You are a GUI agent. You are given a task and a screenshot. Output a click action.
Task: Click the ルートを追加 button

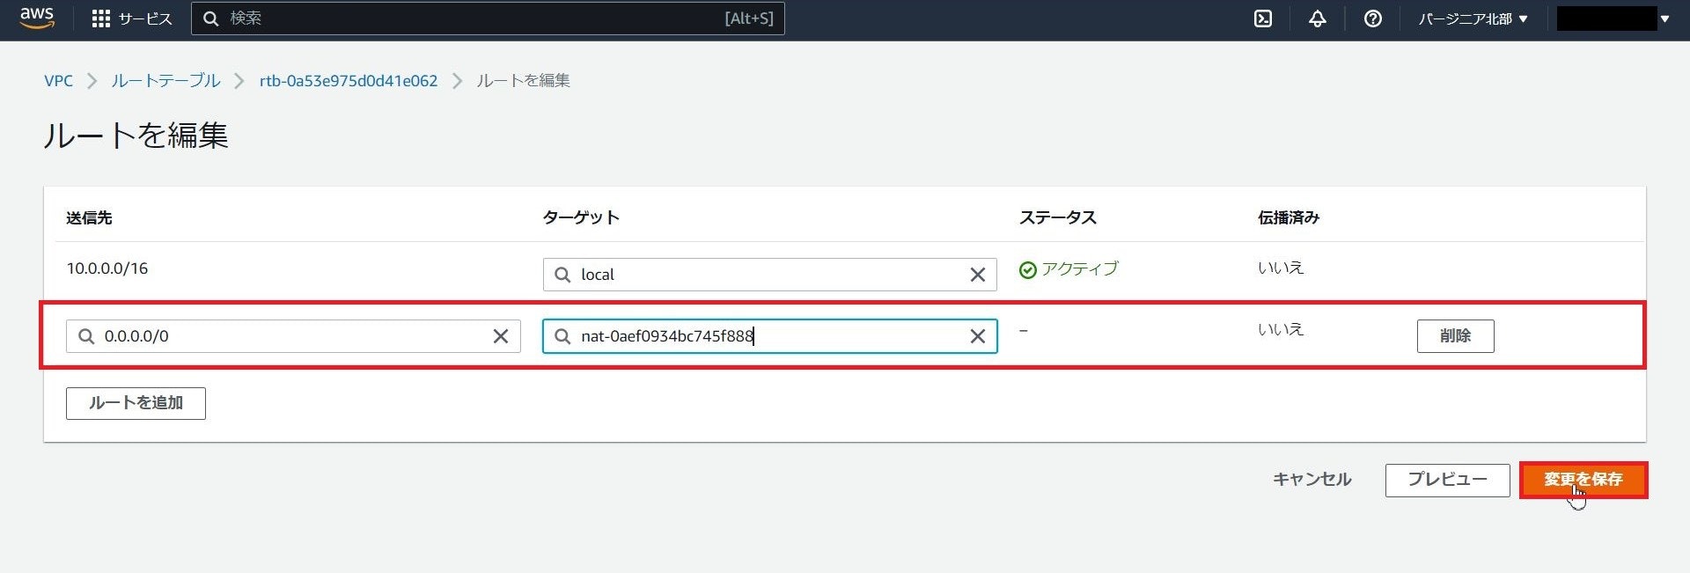[x=136, y=403]
